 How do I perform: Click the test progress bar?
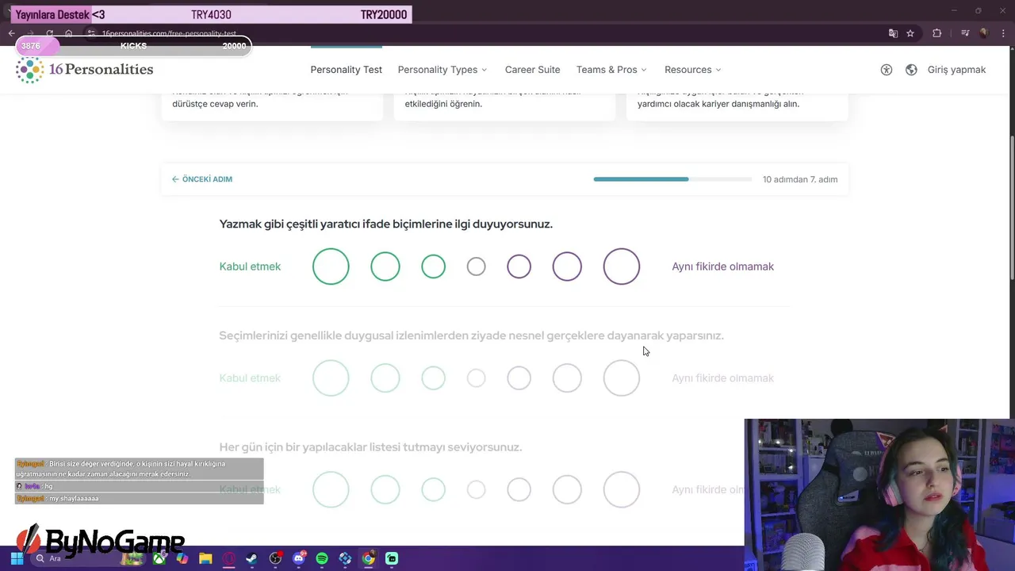click(x=672, y=179)
